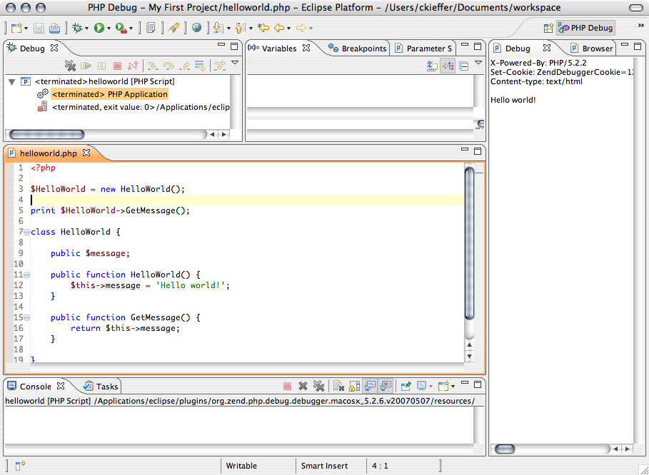
Task: Click the Search flashlight toolbar icon
Action: [173, 28]
